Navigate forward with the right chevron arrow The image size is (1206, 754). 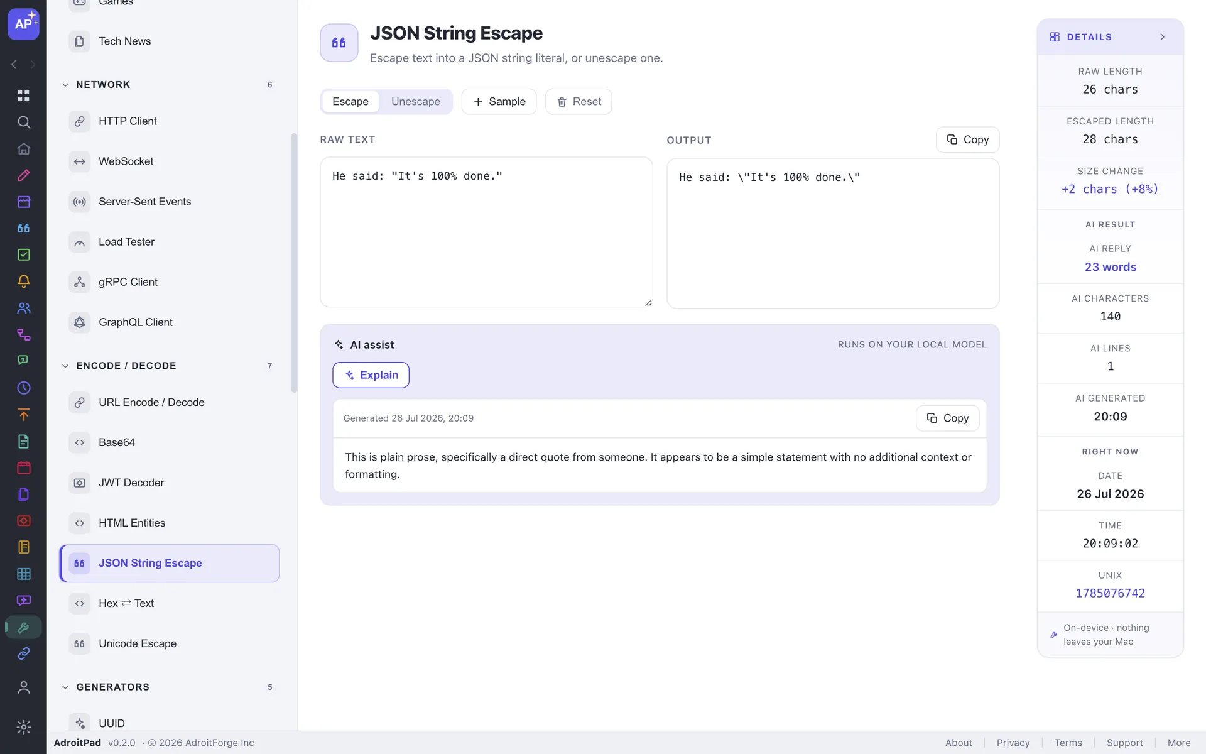33,65
